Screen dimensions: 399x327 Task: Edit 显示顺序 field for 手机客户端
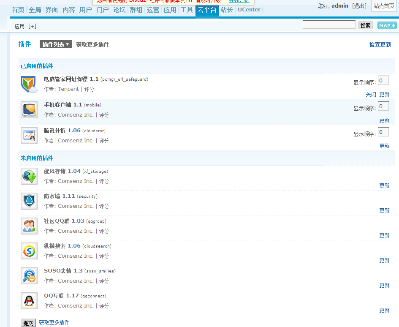pyautogui.click(x=383, y=106)
